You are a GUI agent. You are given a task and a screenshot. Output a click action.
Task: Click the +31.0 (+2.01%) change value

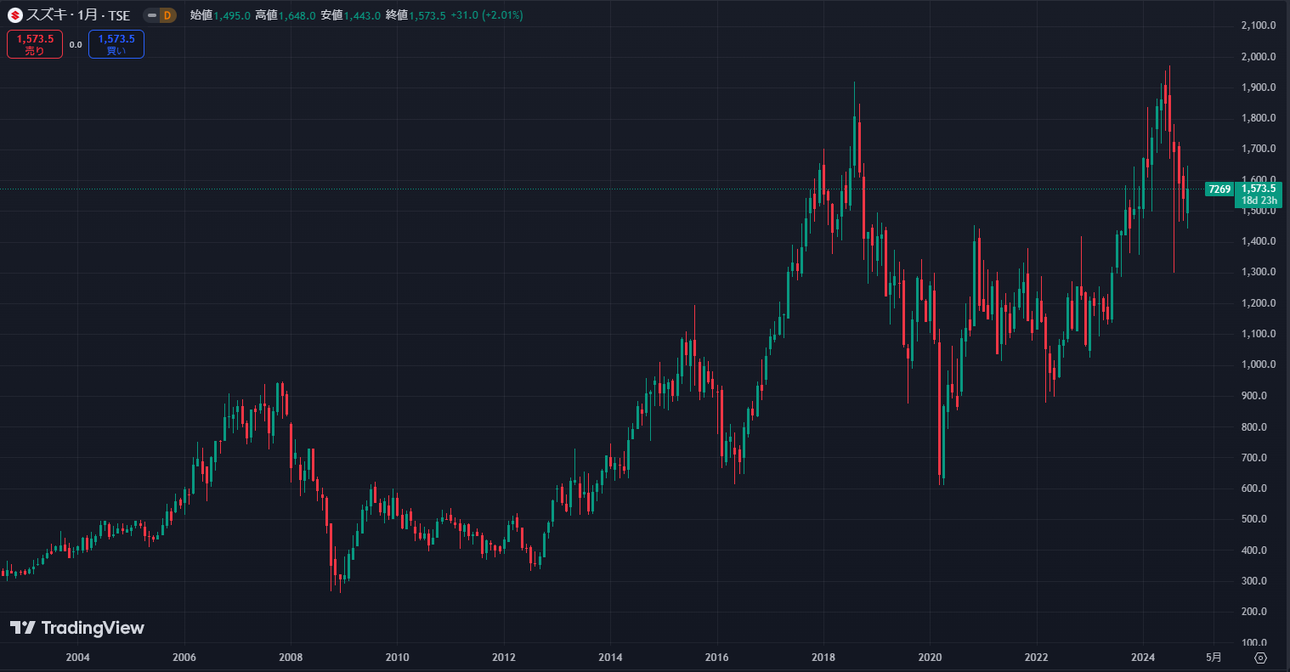pyautogui.click(x=487, y=15)
